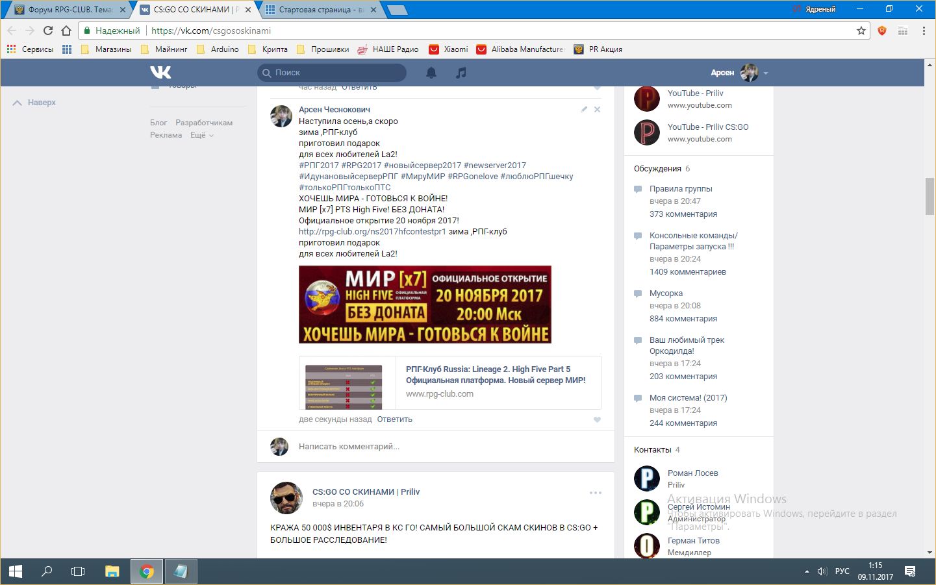Open notifications bell icon
Image resolution: width=936 pixels, height=585 pixels.
click(431, 73)
